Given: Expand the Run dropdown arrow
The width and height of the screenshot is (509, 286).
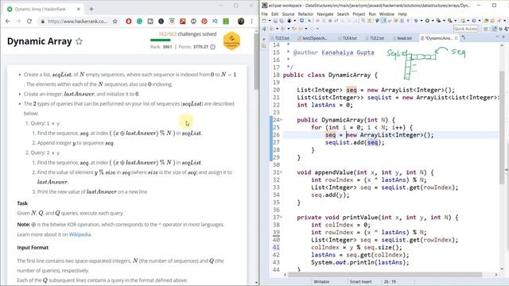Looking at the screenshot, I should tap(433, 21).
